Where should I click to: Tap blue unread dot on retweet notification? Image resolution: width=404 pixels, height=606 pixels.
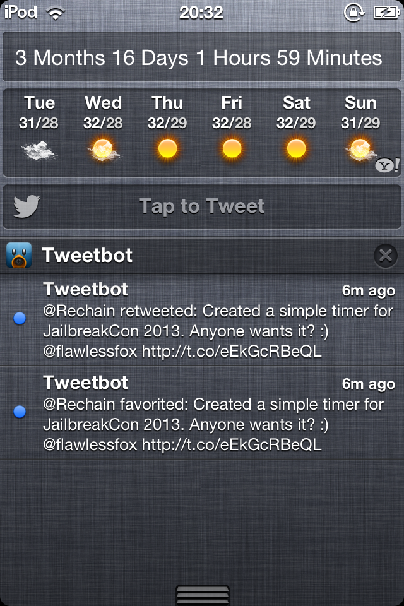pos(20,318)
